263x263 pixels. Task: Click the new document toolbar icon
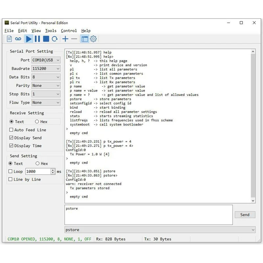[x=9, y=39]
